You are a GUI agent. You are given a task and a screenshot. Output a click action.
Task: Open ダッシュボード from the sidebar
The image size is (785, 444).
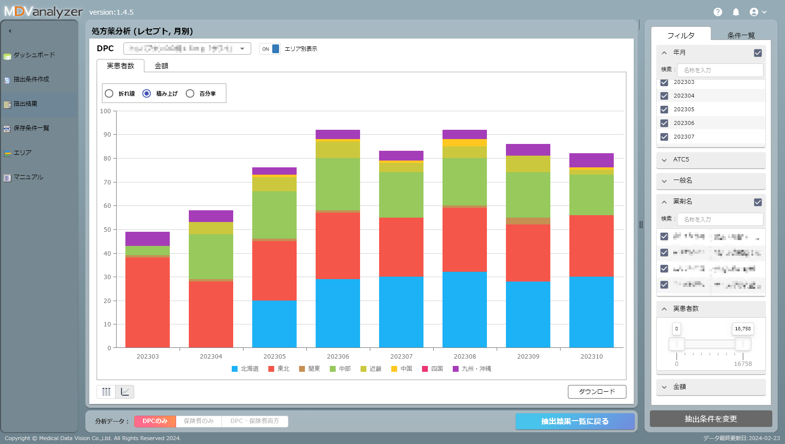click(34, 55)
